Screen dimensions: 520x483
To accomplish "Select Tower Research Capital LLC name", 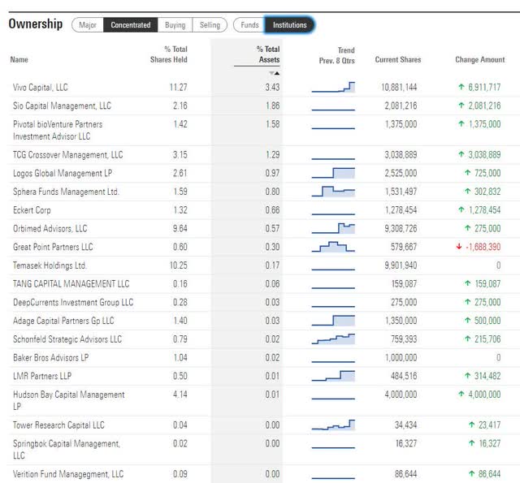I will 58,425.
